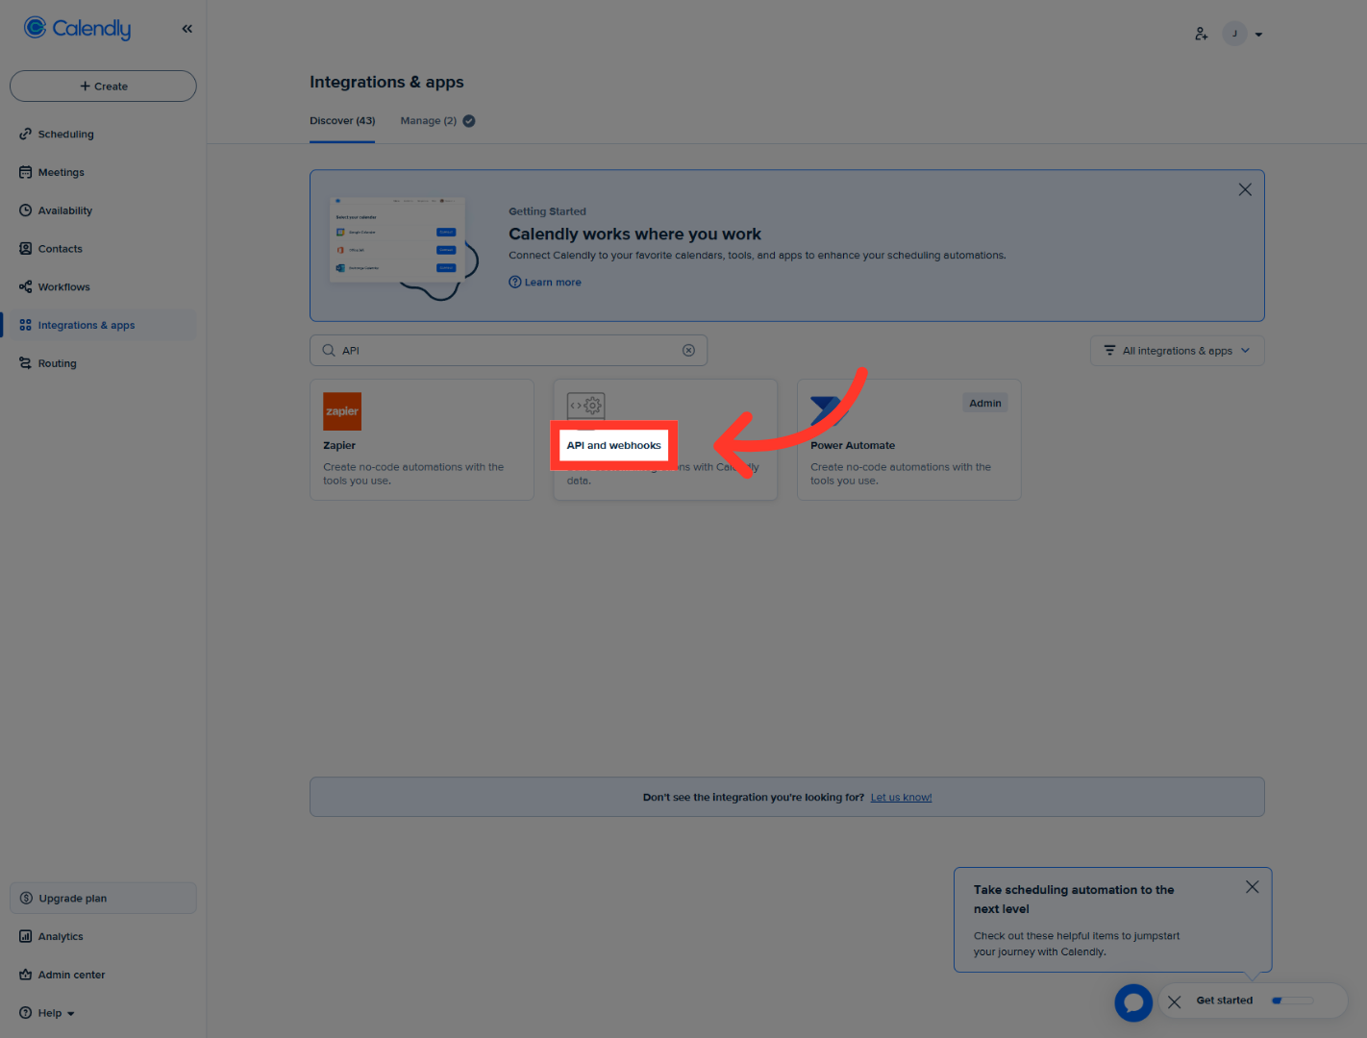This screenshot has width=1367, height=1038.
Task: Click the Contacts icon in sidebar
Action: coord(25,249)
